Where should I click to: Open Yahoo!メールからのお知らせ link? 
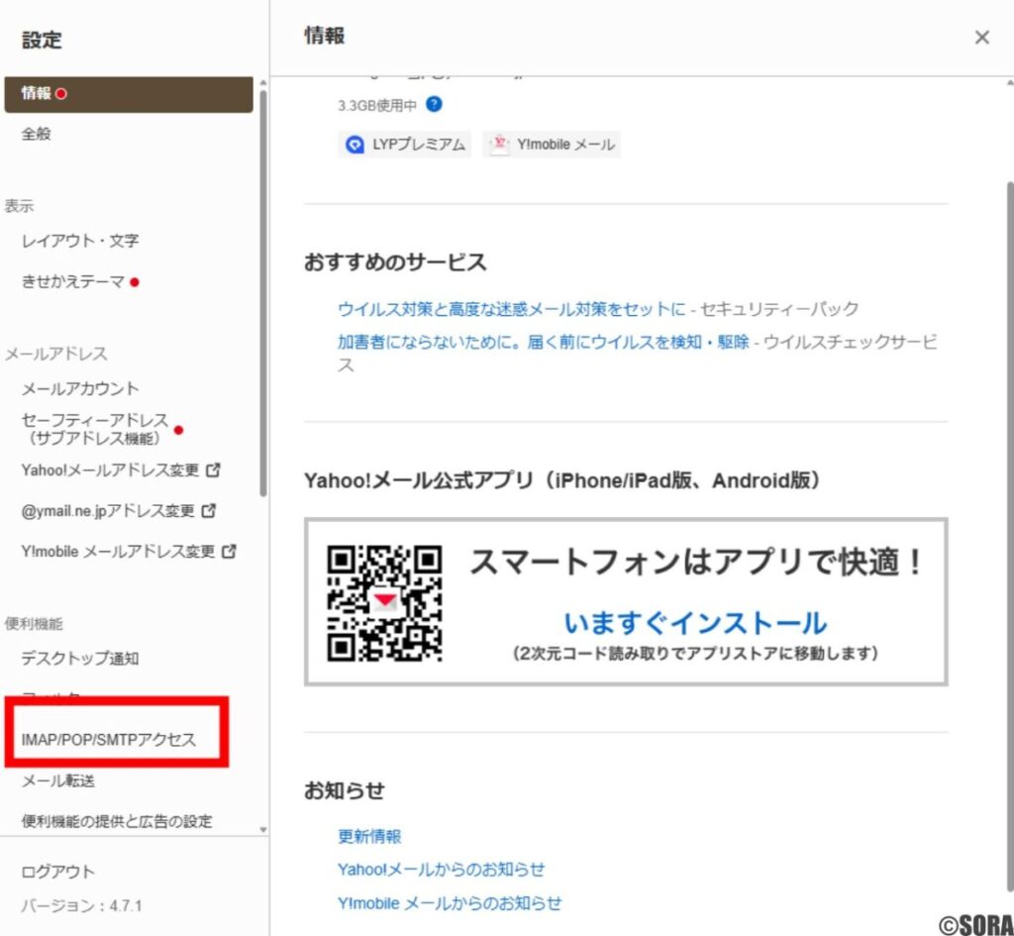(x=441, y=870)
